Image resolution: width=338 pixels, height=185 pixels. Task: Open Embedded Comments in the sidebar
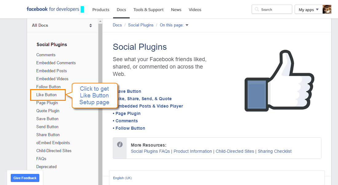[x=56, y=63]
